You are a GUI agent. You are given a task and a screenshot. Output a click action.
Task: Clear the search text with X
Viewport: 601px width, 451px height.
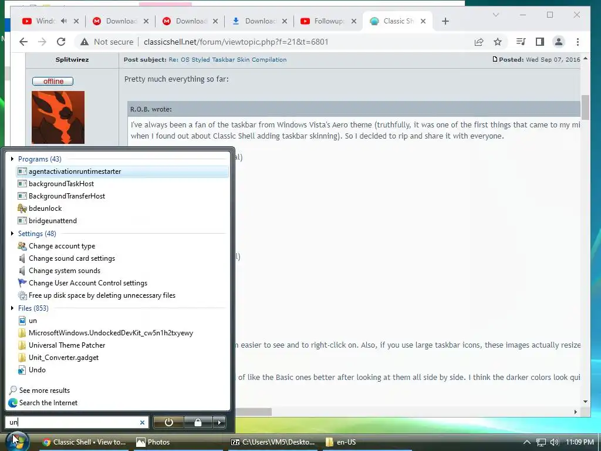[x=142, y=422]
